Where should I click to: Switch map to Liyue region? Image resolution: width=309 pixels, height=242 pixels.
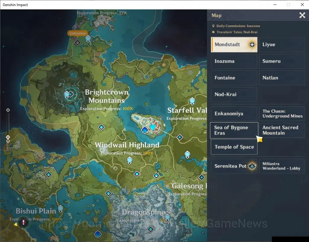click(x=282, y=44)
